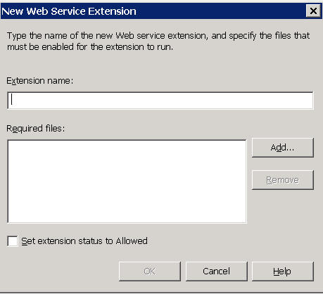Click the Required files label
323x294 pixels.
click(35, 129)
